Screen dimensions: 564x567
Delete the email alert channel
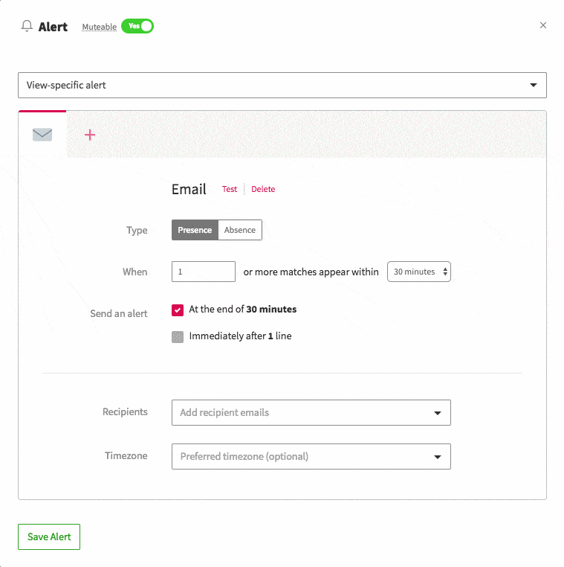coord(263,189)
